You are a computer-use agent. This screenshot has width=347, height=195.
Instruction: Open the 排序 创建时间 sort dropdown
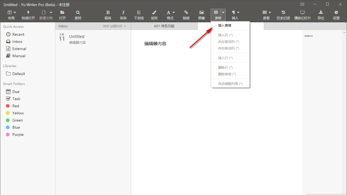click(x=115, y=26)
